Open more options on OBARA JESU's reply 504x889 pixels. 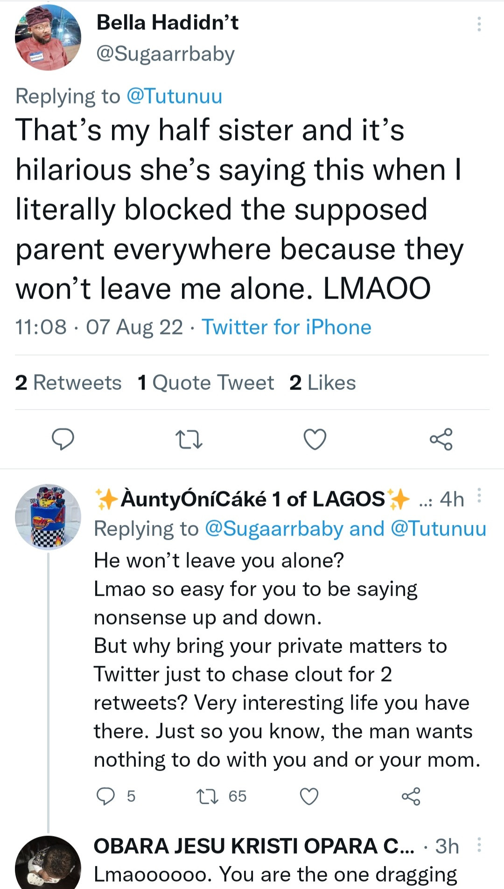pos(479,845)
